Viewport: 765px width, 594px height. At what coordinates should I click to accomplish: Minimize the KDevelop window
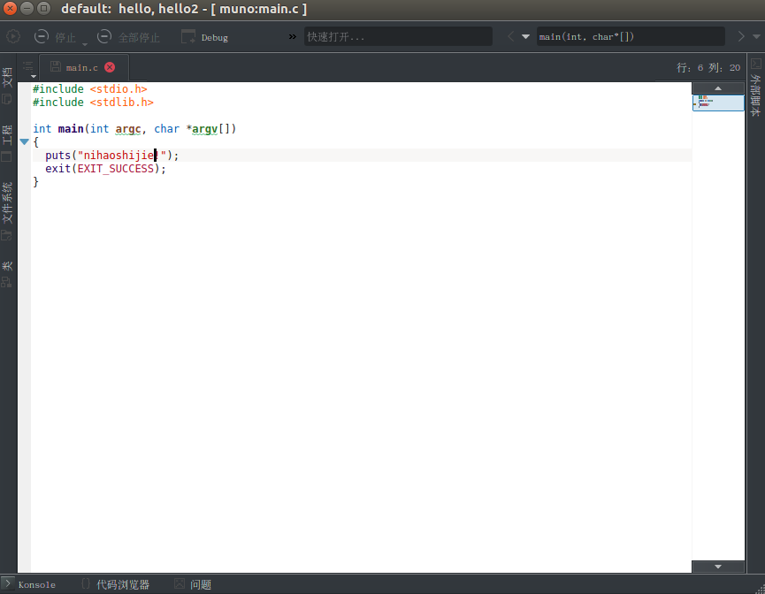(x=27, y=8)
